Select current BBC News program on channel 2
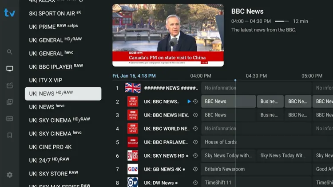This screenshot has height=187, width=333. (x=229, y=101)
